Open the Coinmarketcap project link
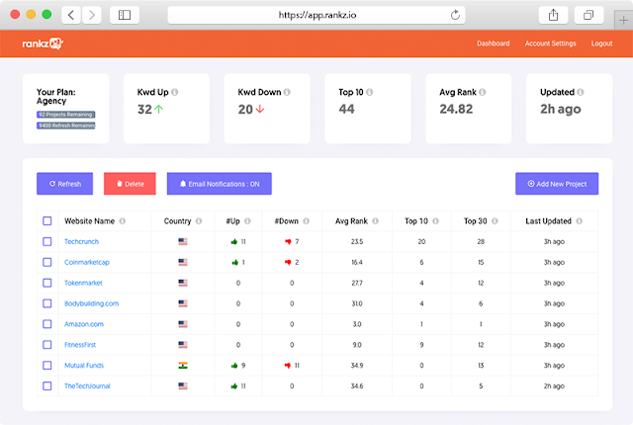The height and width of the screenshot is (425, 633). (87, 262)
